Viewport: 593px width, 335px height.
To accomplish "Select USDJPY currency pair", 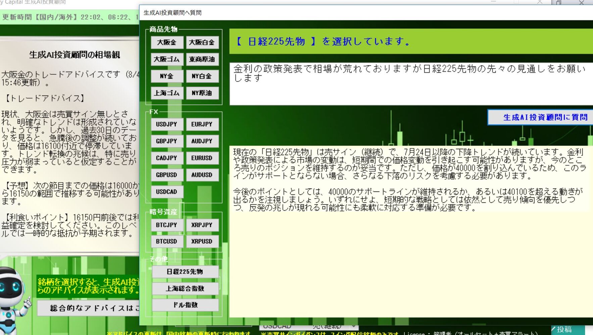I will click(167, 124).
